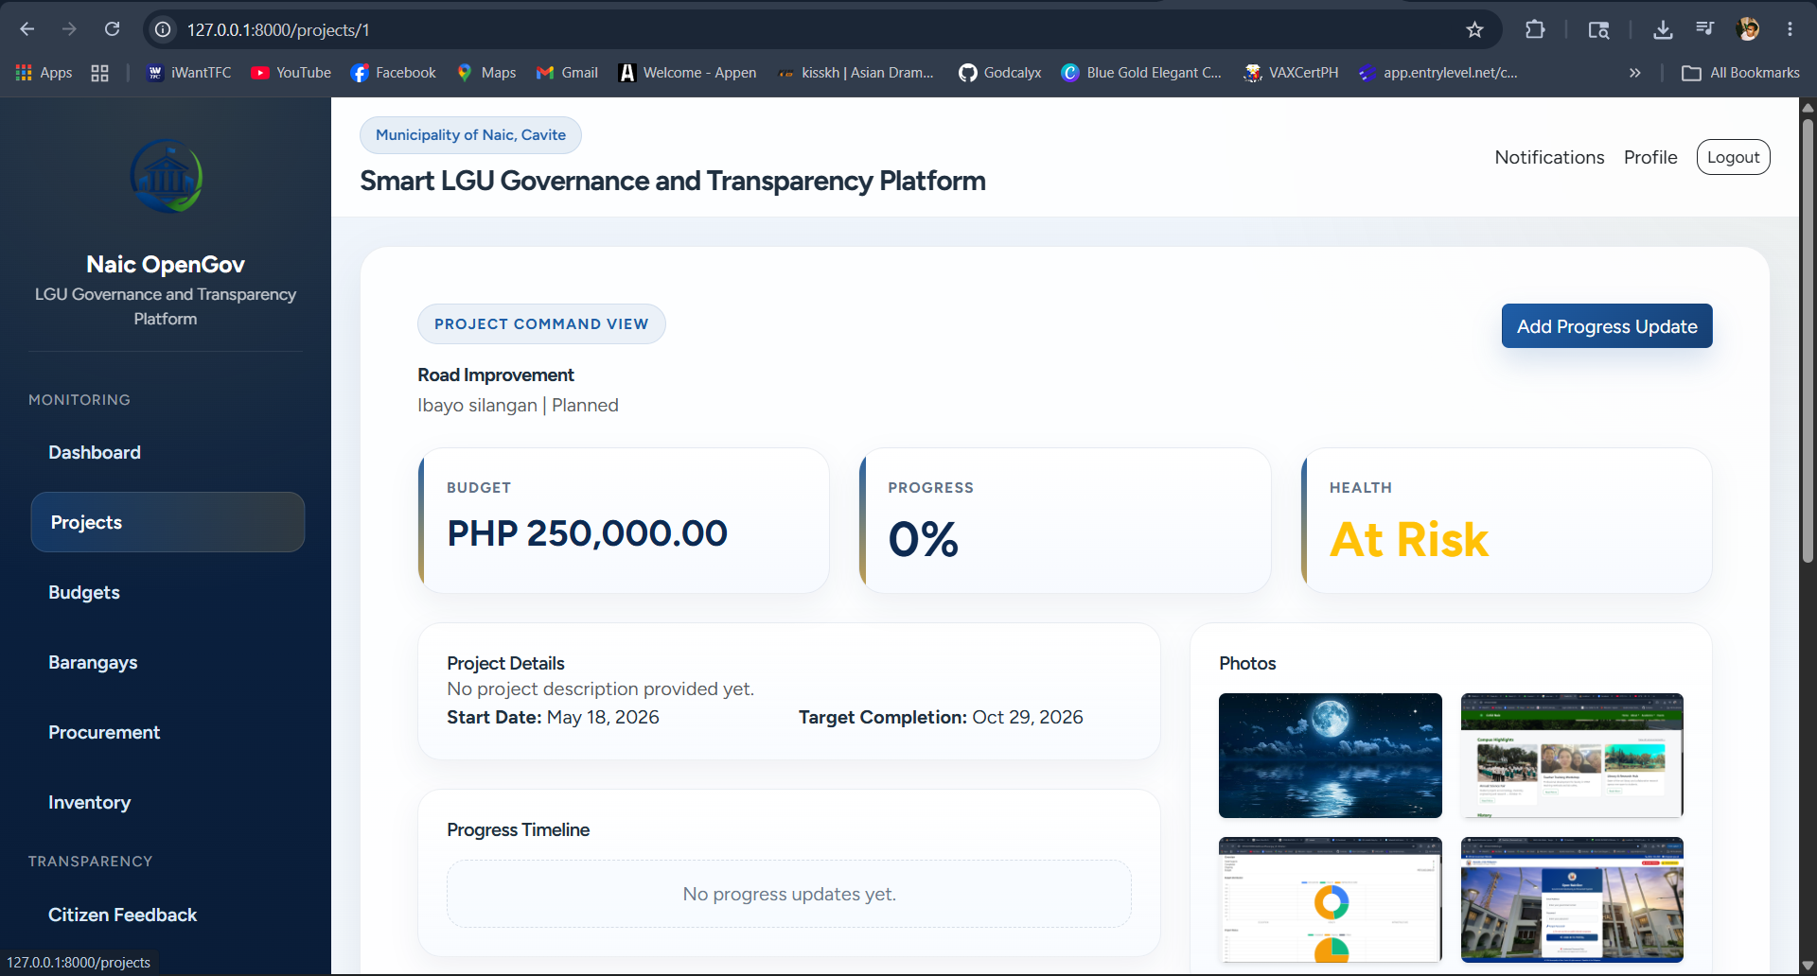The width and height of the screenshot is (1817, 976).
Task: Open the building login screenshot photo
Action: (x=1572, y=899)
